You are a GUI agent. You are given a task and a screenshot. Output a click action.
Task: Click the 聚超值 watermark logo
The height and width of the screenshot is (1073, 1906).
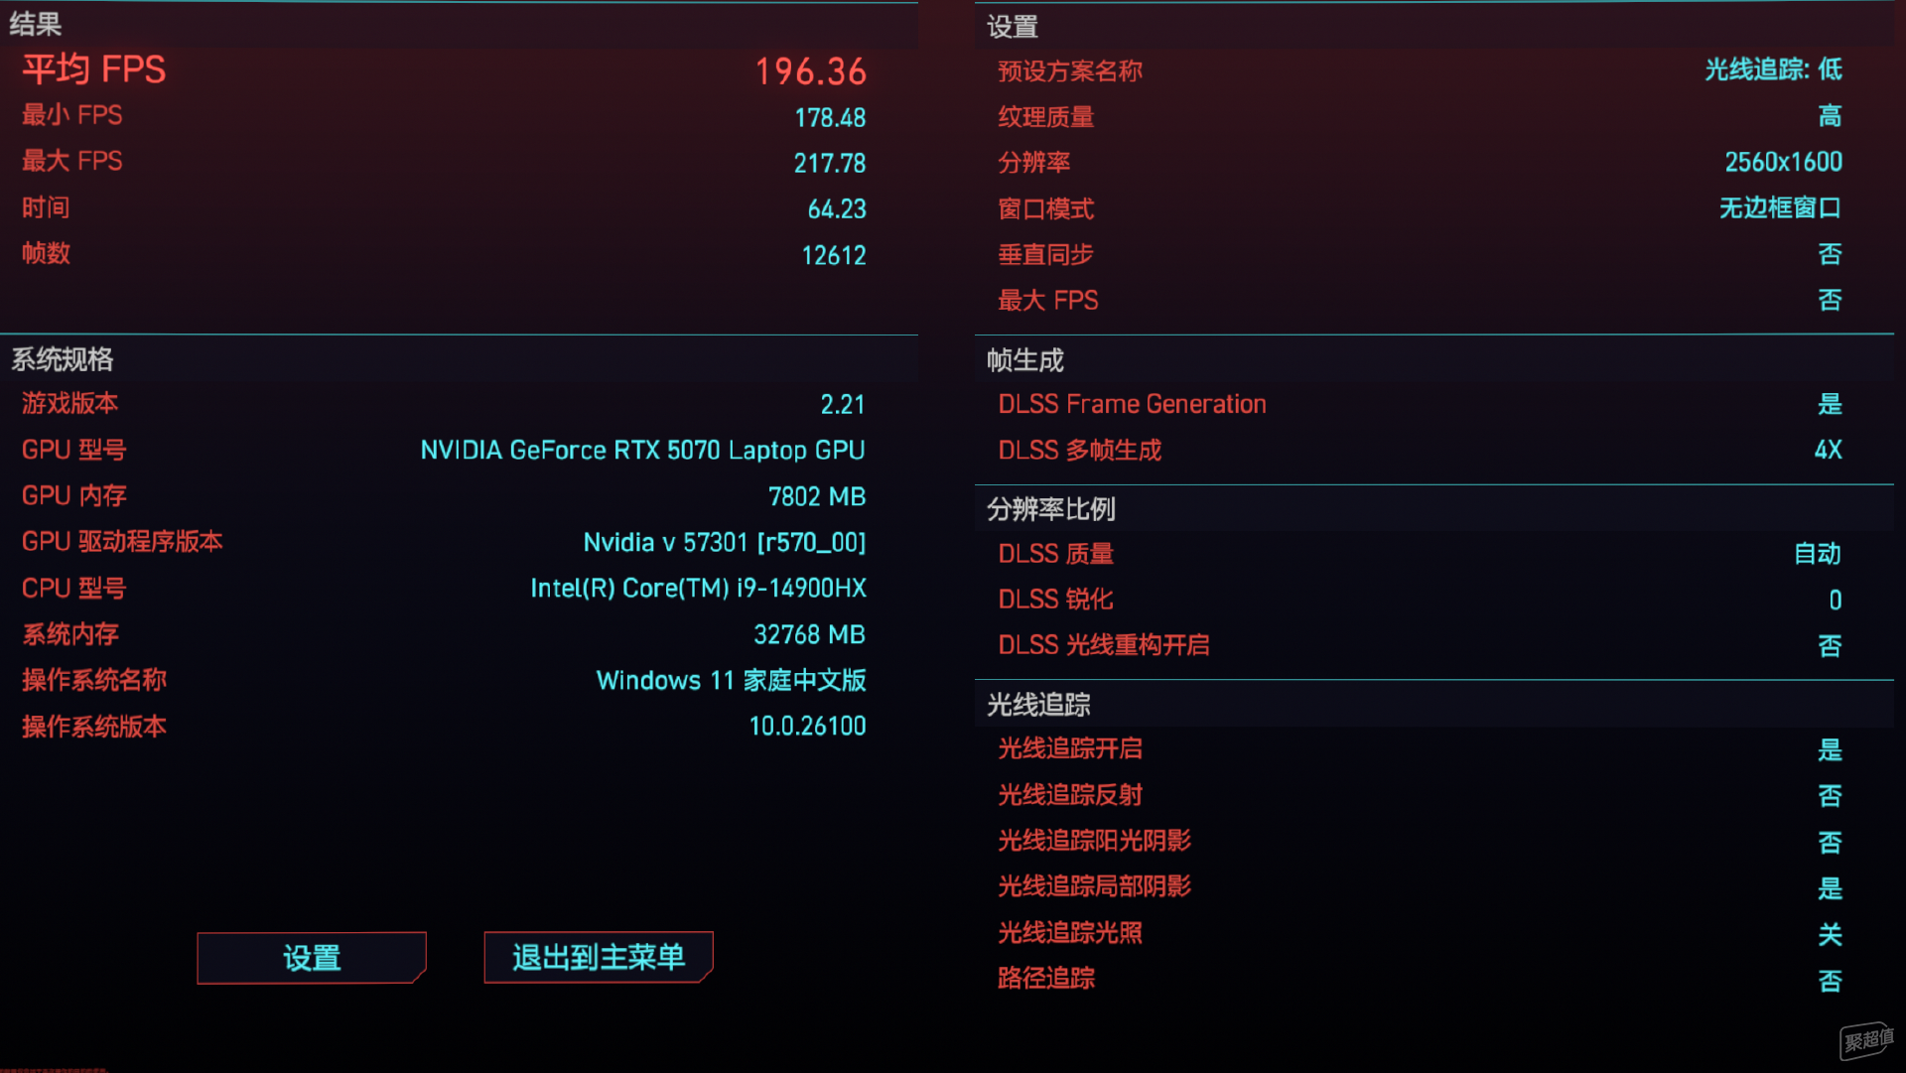tap(1866, 1041)
